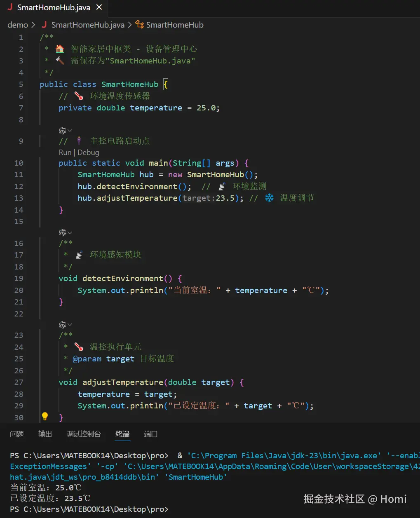Click the 'target:' inlay hint on line 13

(199, 198)
